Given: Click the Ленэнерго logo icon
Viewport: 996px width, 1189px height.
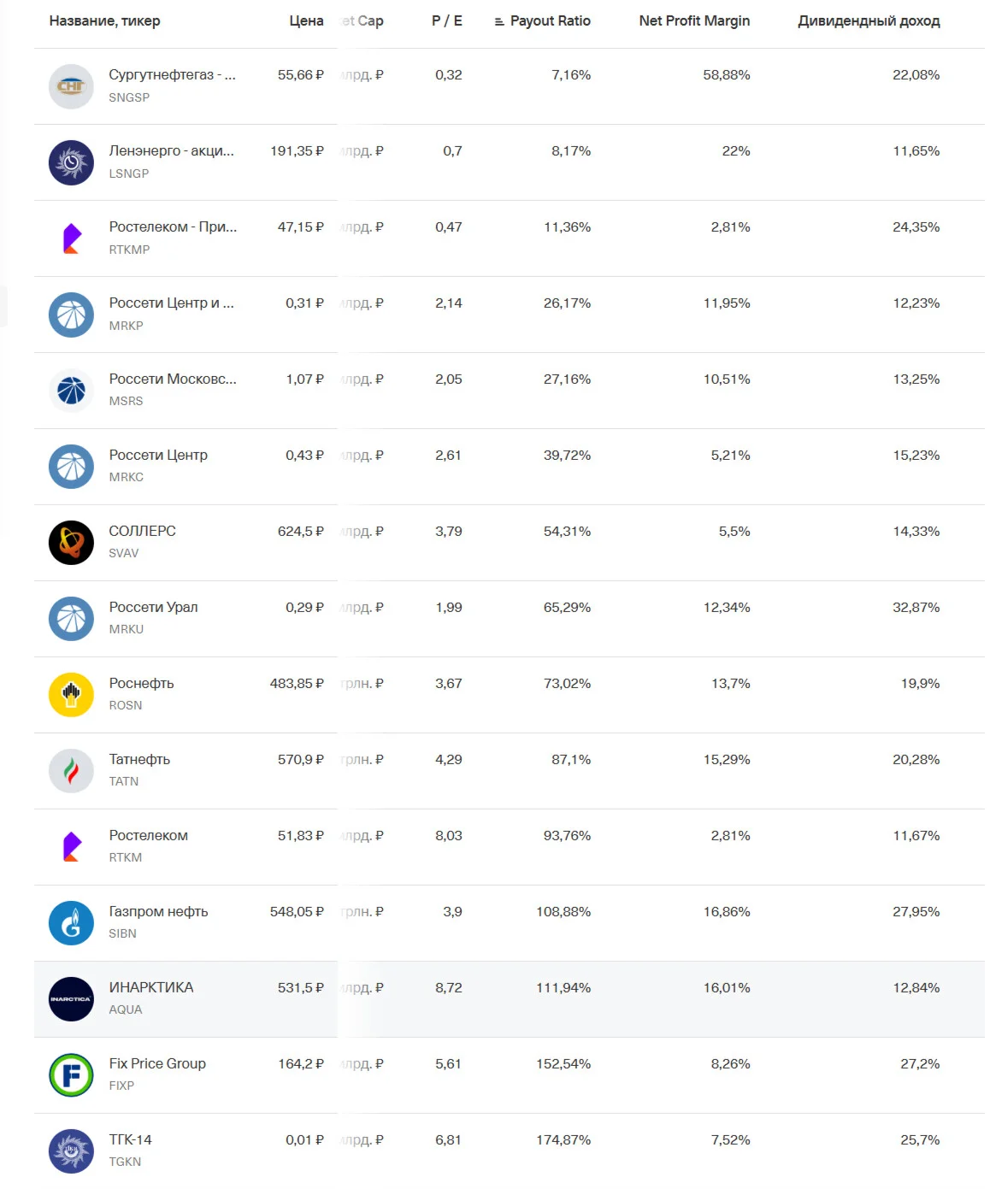Looking at the screenshot, I should click(71, 162).
